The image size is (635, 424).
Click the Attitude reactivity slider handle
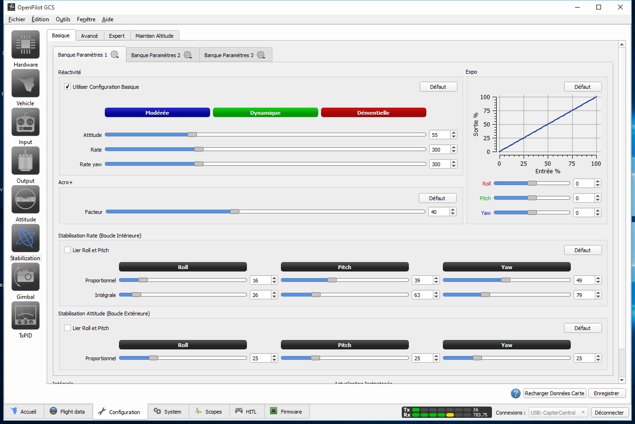[x=192, y=135]
